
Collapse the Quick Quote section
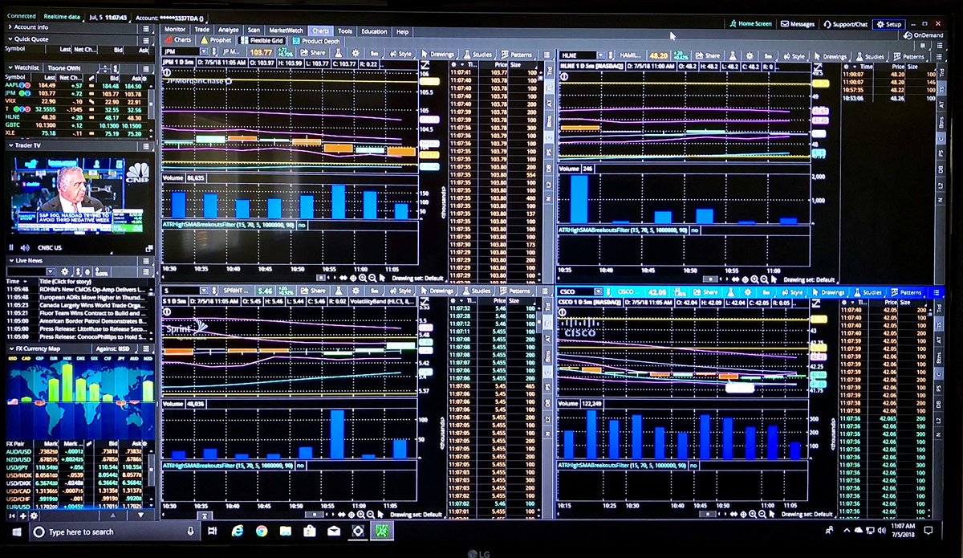point(10,39)
